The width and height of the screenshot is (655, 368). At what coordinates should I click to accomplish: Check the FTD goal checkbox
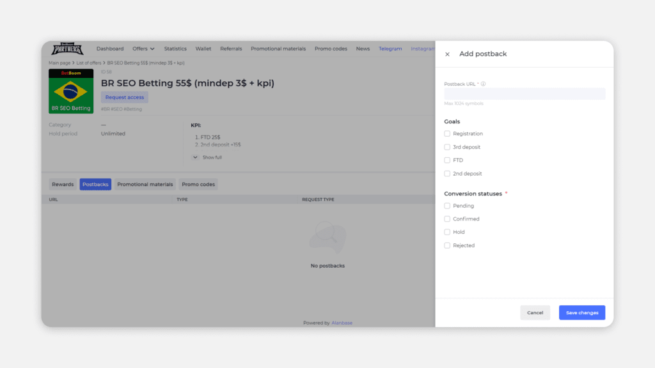click(447, 160)
